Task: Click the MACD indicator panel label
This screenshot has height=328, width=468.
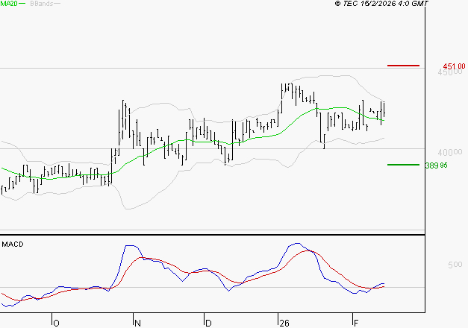Action: click(x=13, y=244)
